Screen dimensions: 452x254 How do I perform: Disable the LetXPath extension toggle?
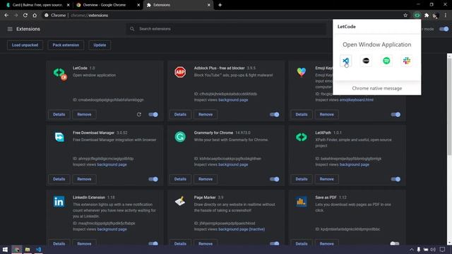point(395,179)
